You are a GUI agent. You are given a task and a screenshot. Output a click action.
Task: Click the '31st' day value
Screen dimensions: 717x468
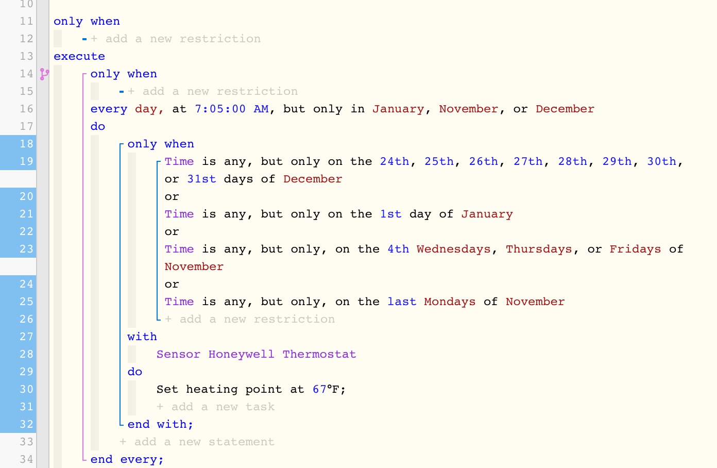tap(202, 179)
